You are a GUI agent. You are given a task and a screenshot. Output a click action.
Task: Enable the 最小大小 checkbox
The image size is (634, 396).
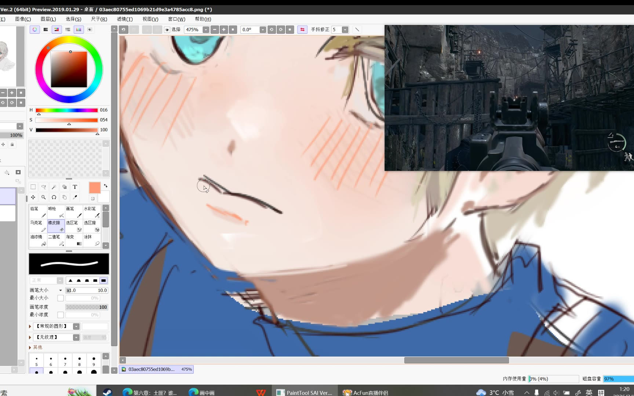(x=61, y=298)
